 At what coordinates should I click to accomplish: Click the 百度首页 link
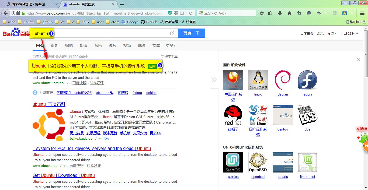click(x=307, y=34)
